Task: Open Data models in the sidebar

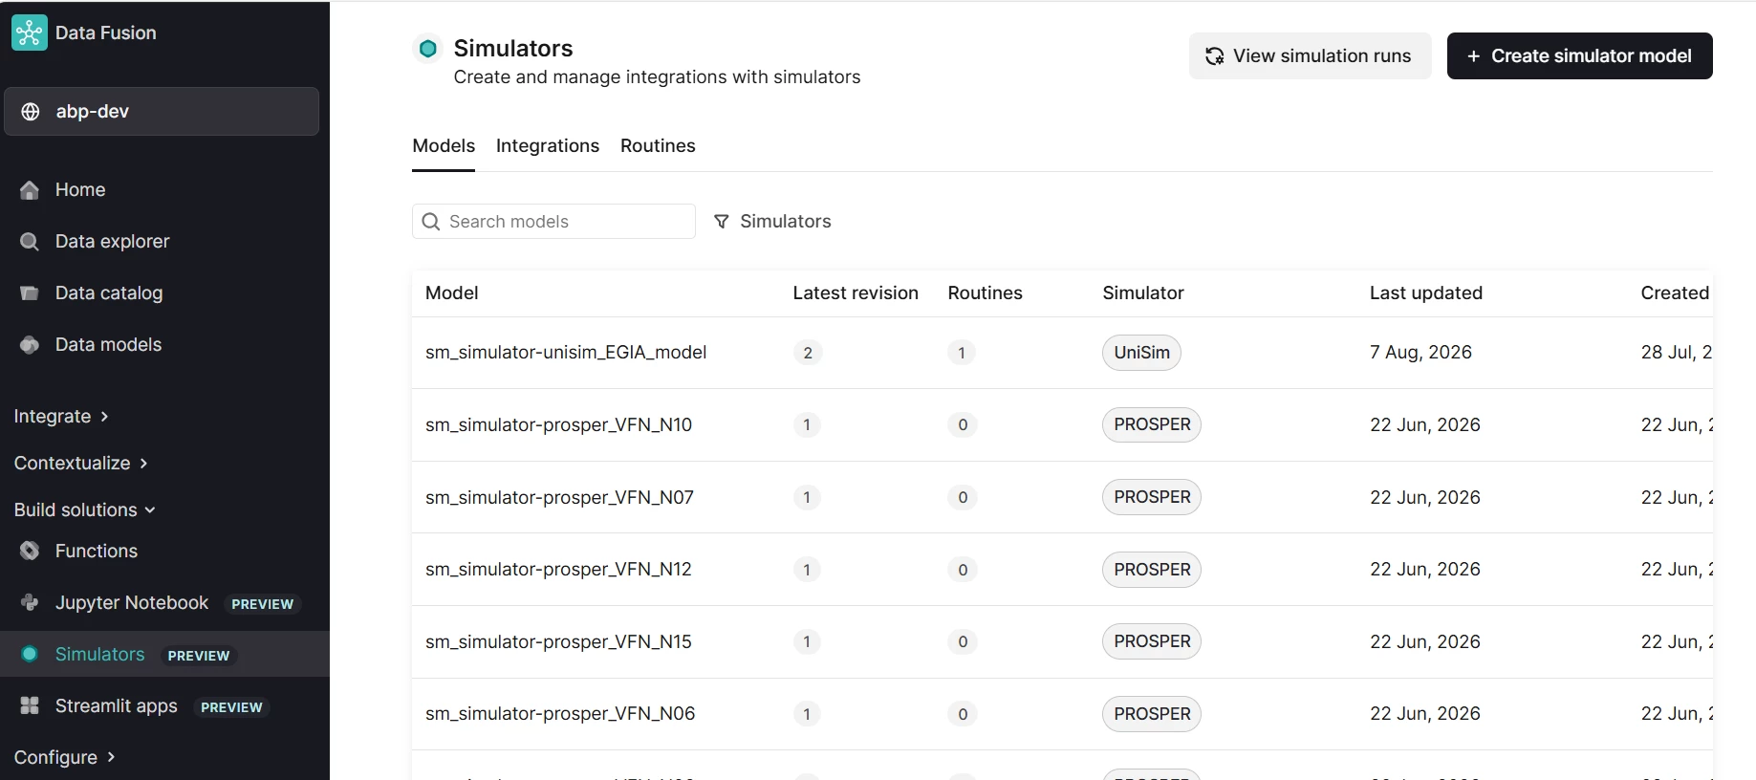Action: [109, 345]
